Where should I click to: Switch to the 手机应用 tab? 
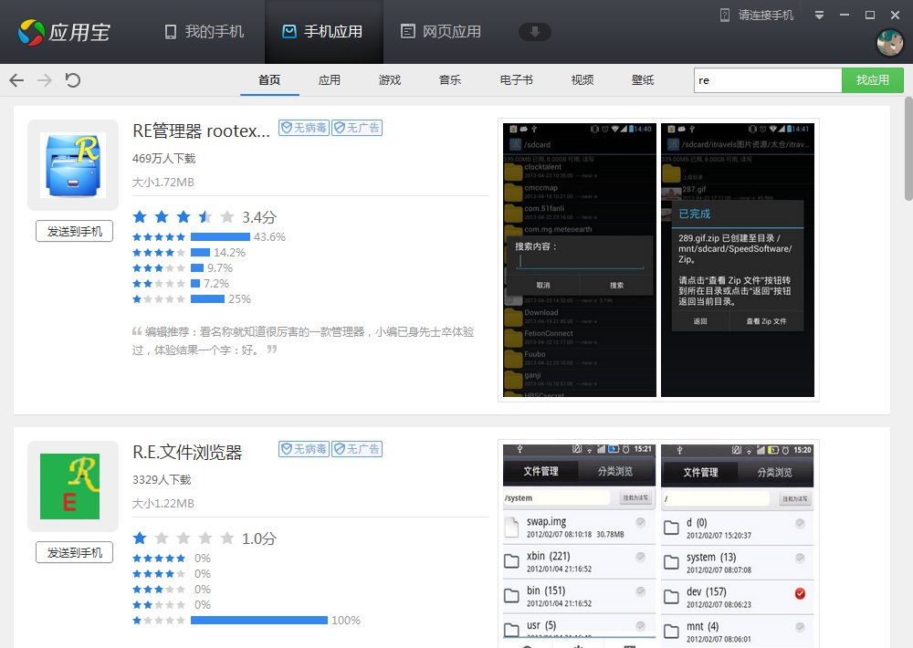[x=322, y=31]
